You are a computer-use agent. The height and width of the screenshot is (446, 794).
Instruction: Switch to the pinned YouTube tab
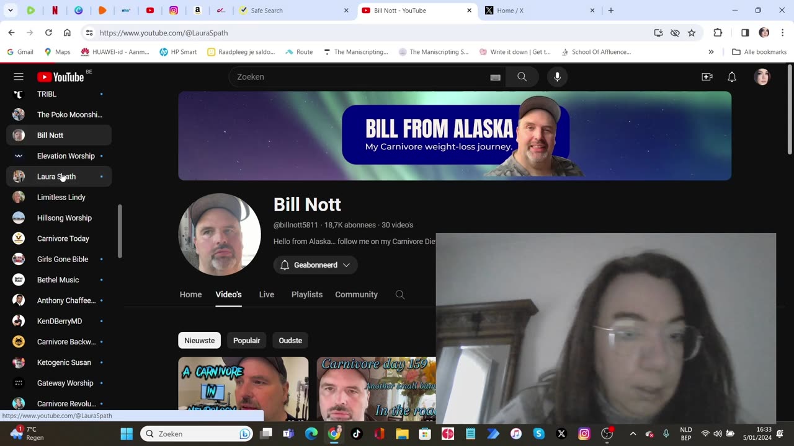pos(150,11)
